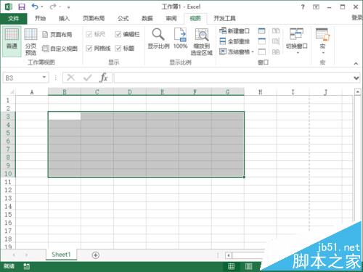Click the confirm checkmark formula button
Image resolution: width=363 pixels, height=272 pixels.
tap(87, 78)
